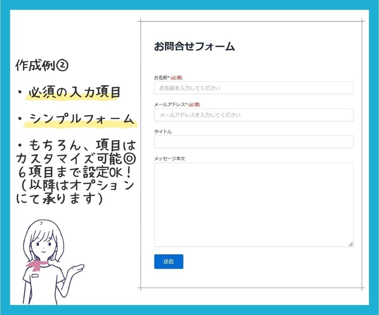
Task: Click the 6項目まで設定OK！ text
Action: [76, 172]
